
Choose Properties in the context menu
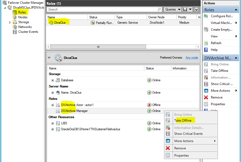pyautogui.click(x=191, y=155)
